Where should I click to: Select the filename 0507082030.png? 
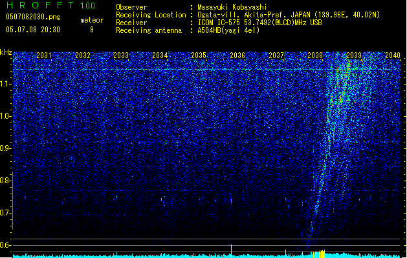coord(33,17)
